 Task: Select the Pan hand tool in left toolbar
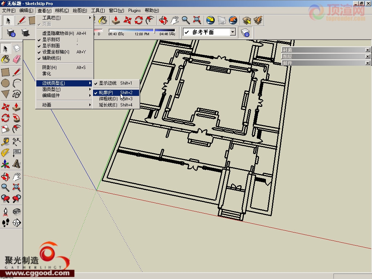16,177
